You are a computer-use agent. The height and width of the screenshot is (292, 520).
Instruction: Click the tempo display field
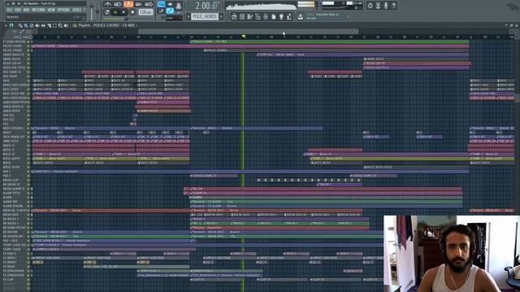(145, 12)
